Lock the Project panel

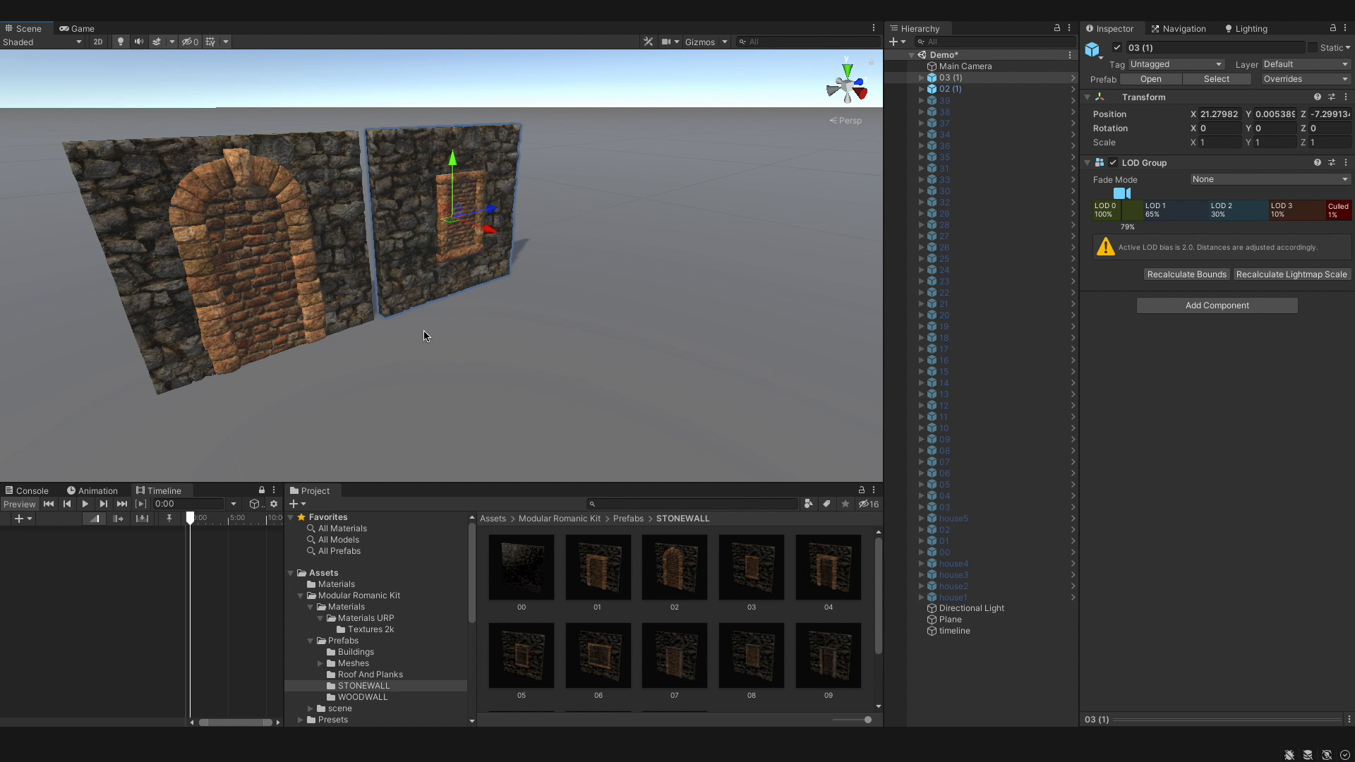(x=861, y=490)
